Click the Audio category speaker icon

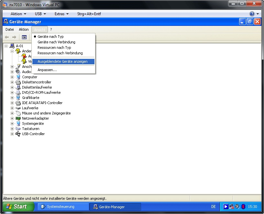(x=18, y=72)
